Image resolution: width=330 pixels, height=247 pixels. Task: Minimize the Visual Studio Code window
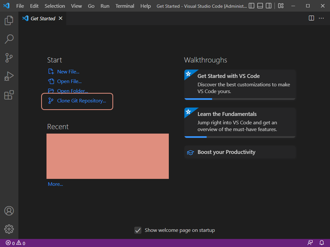click(293, 6)
